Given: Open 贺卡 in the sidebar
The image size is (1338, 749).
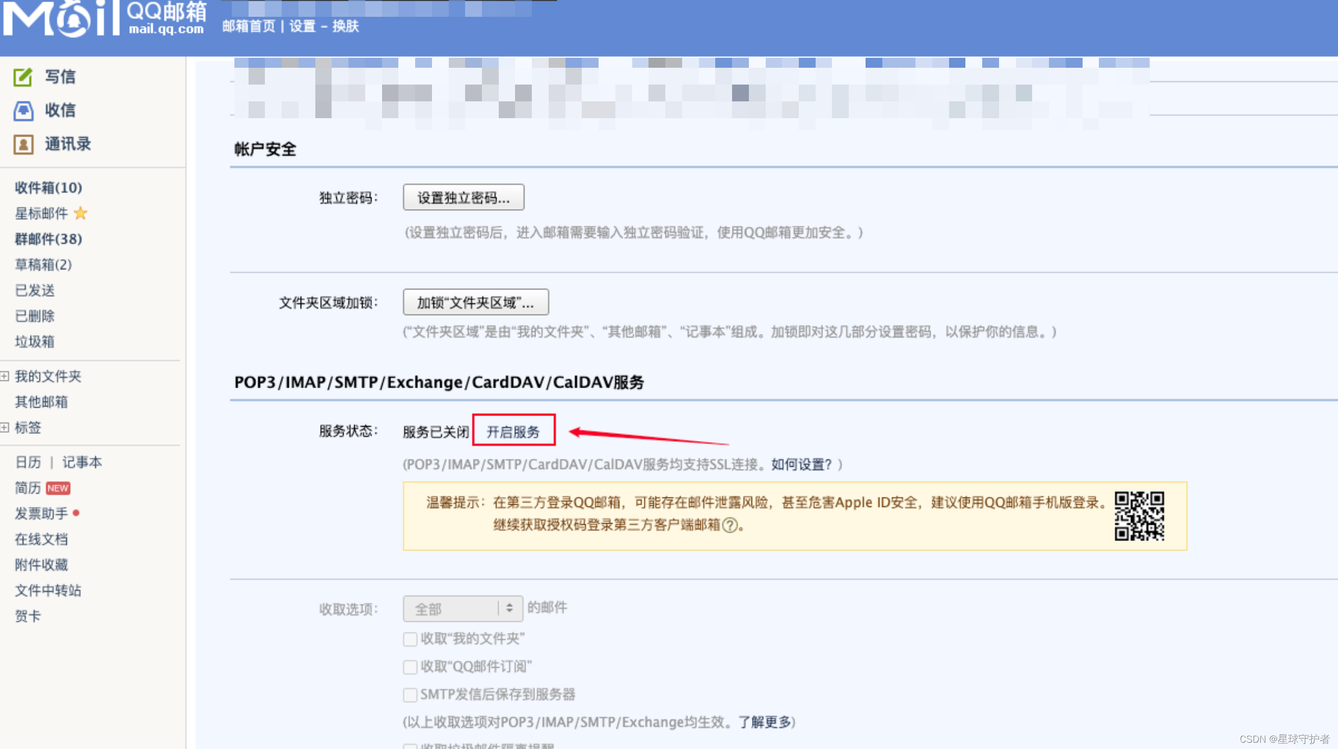Looking at the screenshot, I should pyautogui.click(x=28, y=616).
